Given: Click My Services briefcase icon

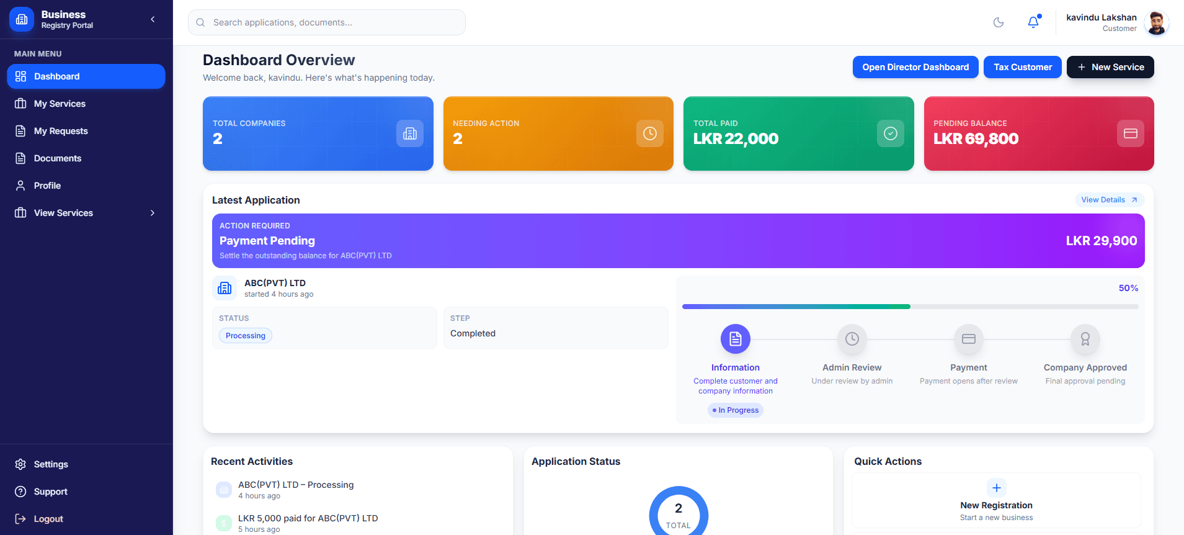Looking at the screenshot, I should 20,104.
